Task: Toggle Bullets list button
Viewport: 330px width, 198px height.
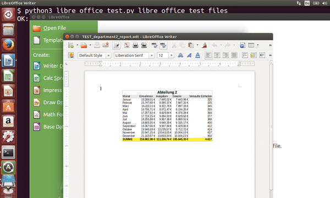Action: [254, 55]
